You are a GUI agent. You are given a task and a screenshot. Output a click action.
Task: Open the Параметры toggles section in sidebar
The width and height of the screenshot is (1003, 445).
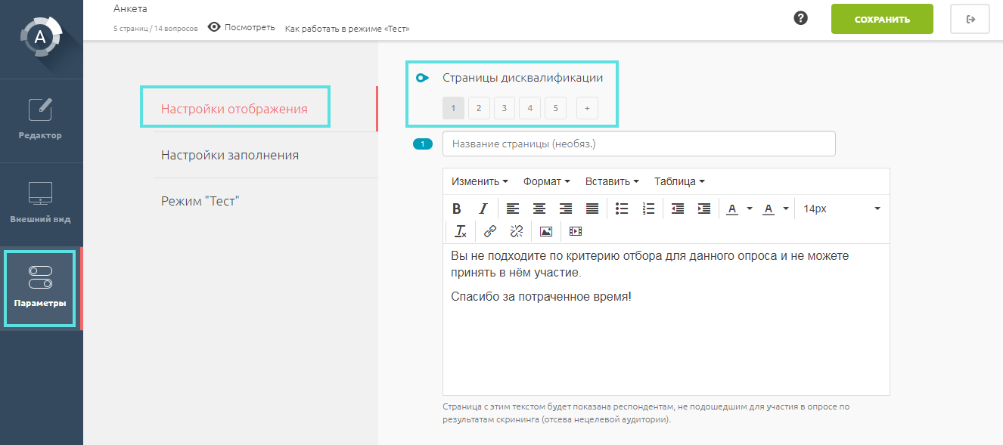[39, 288]
